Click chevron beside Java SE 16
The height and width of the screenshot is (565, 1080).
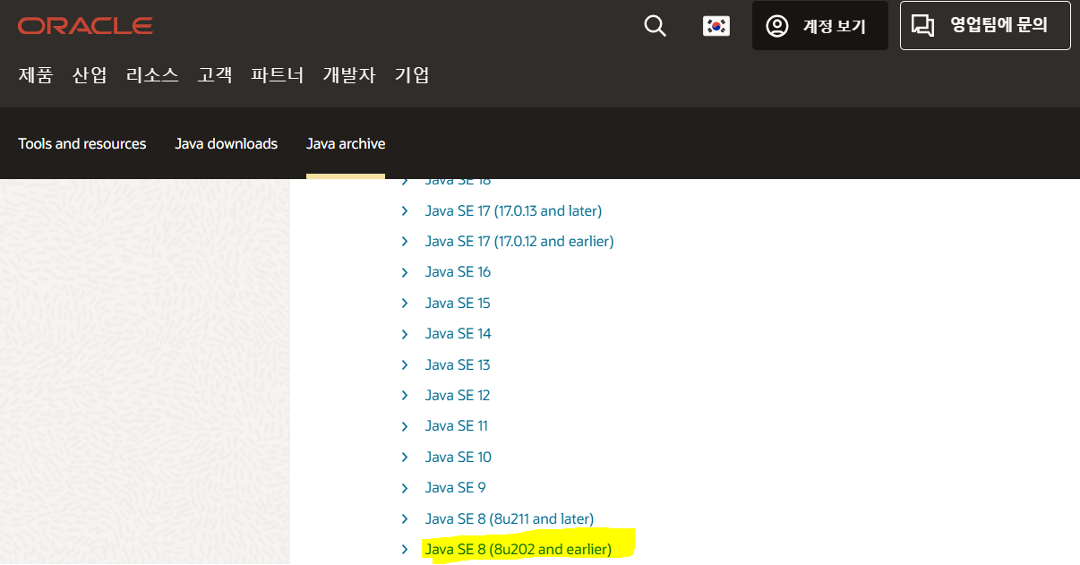point(405,272)
